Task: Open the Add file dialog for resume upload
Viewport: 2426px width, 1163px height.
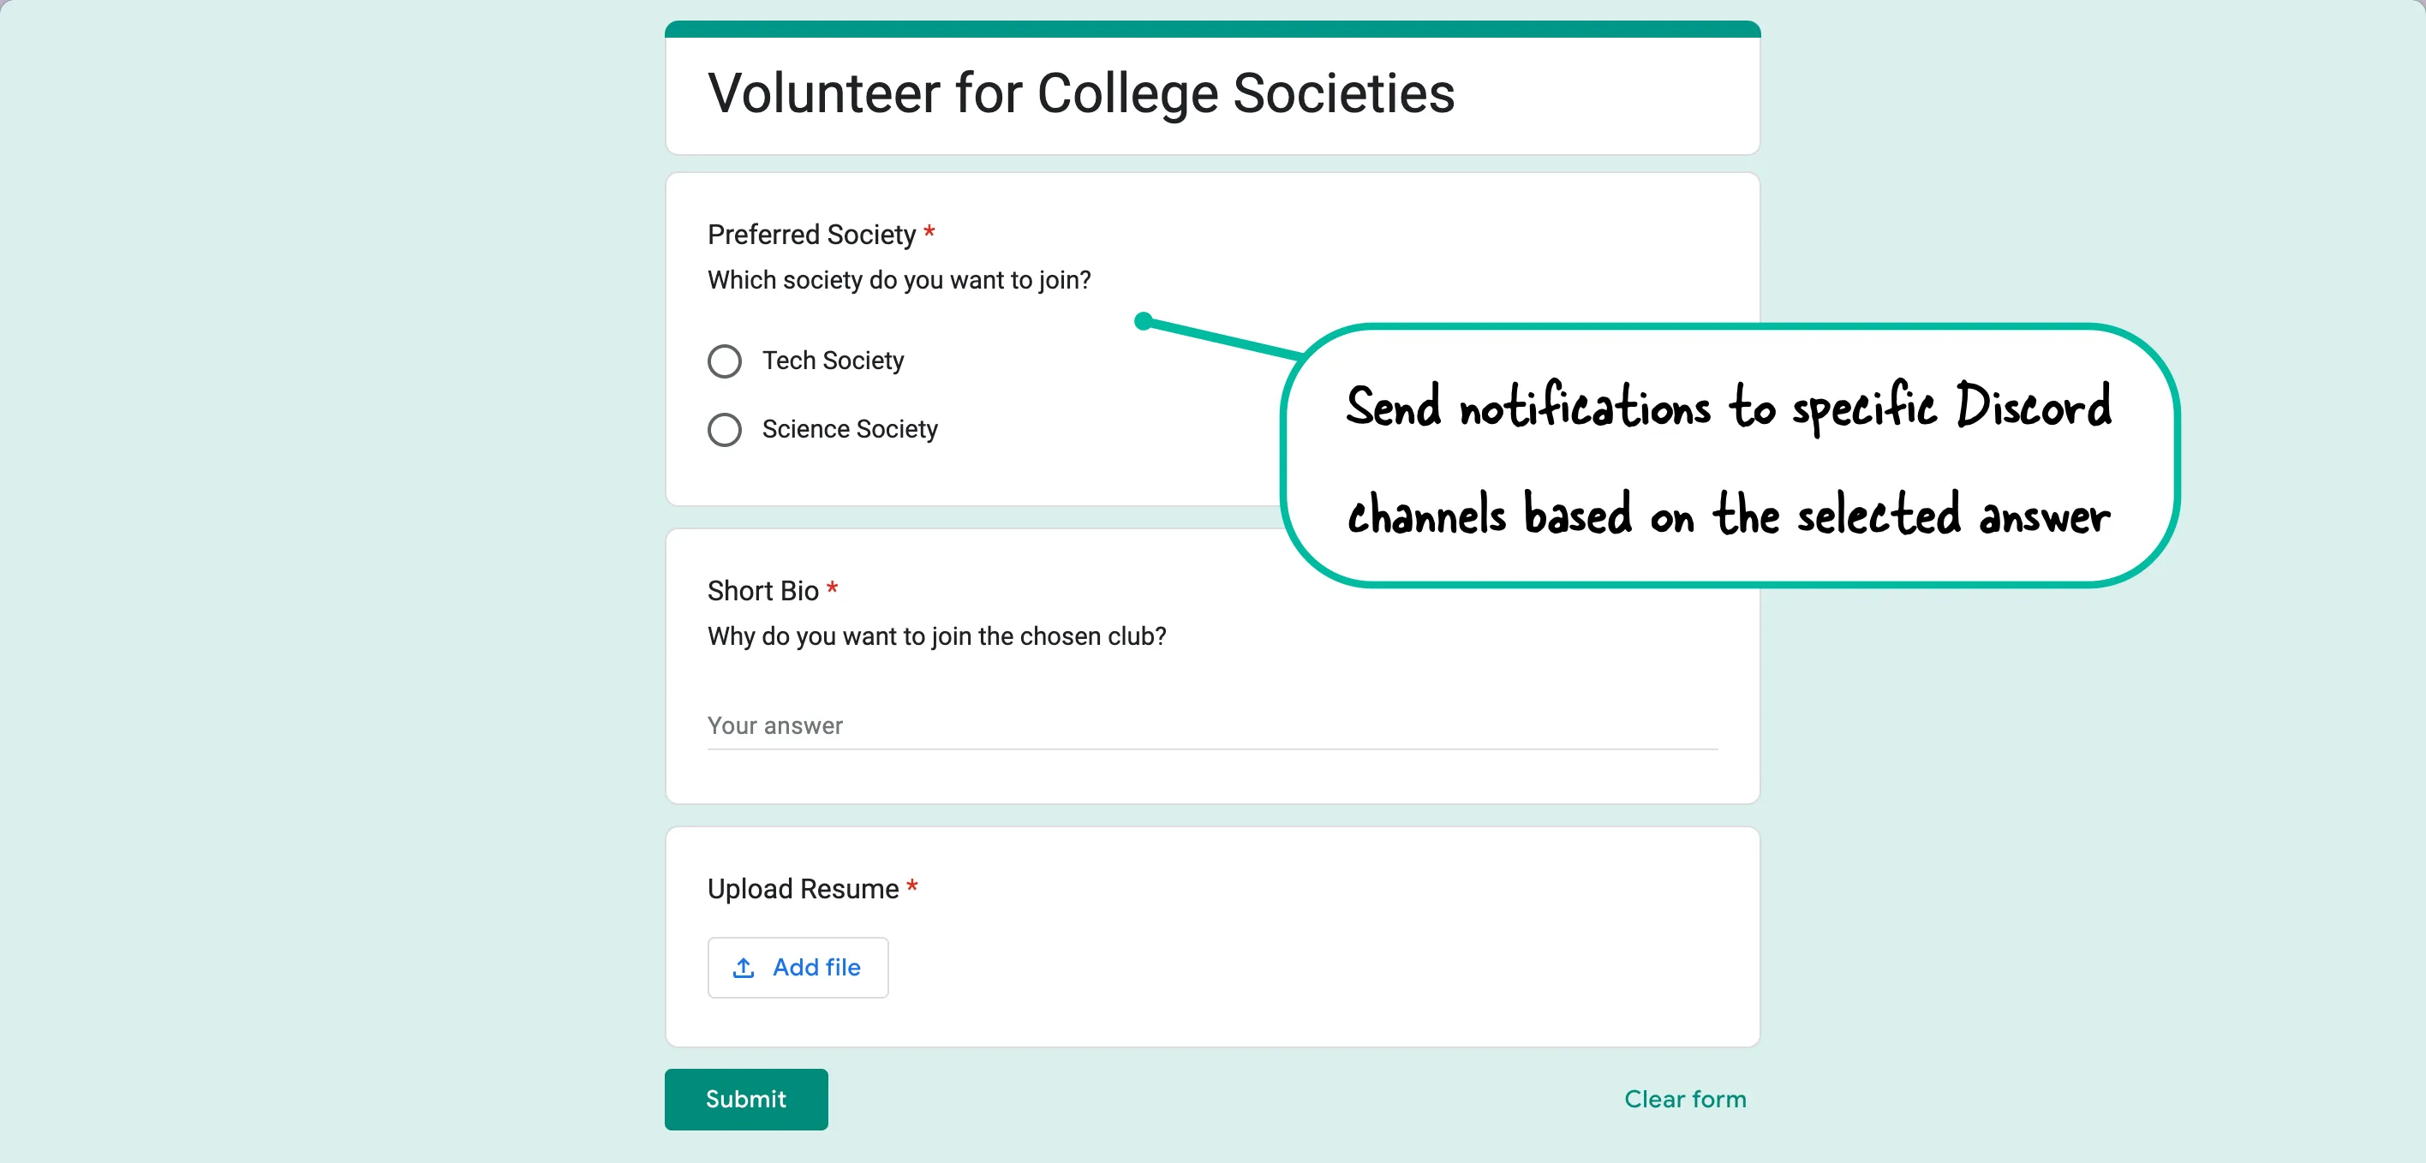Action: [x=798, y=967]
